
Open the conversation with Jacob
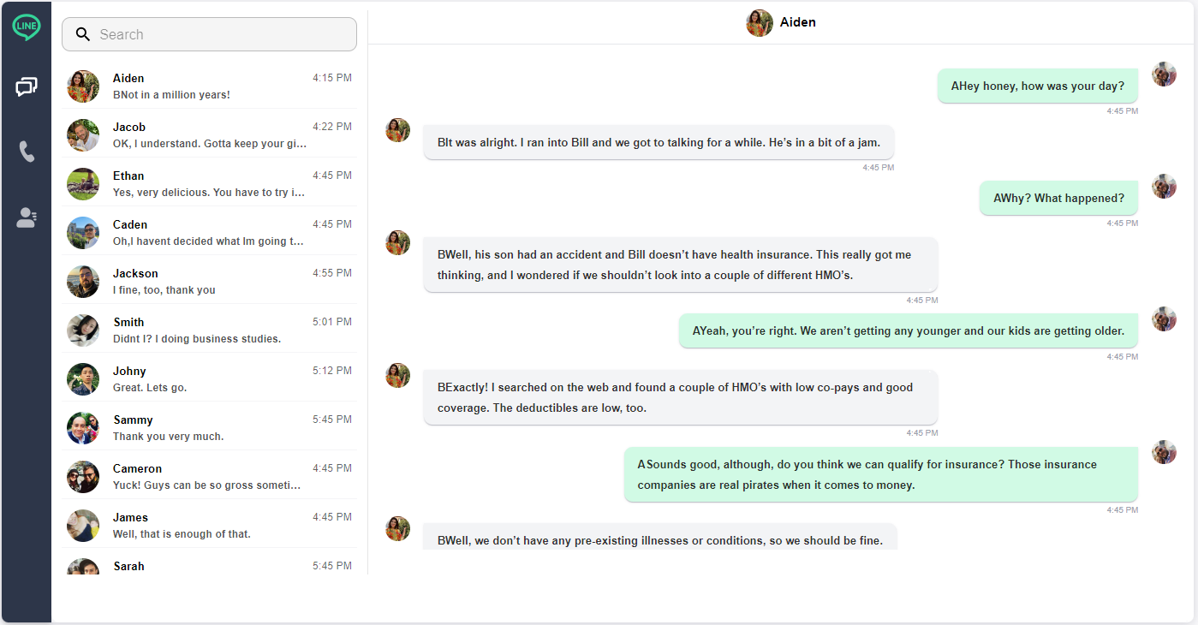pyautogui.click(x=209, y=134)
